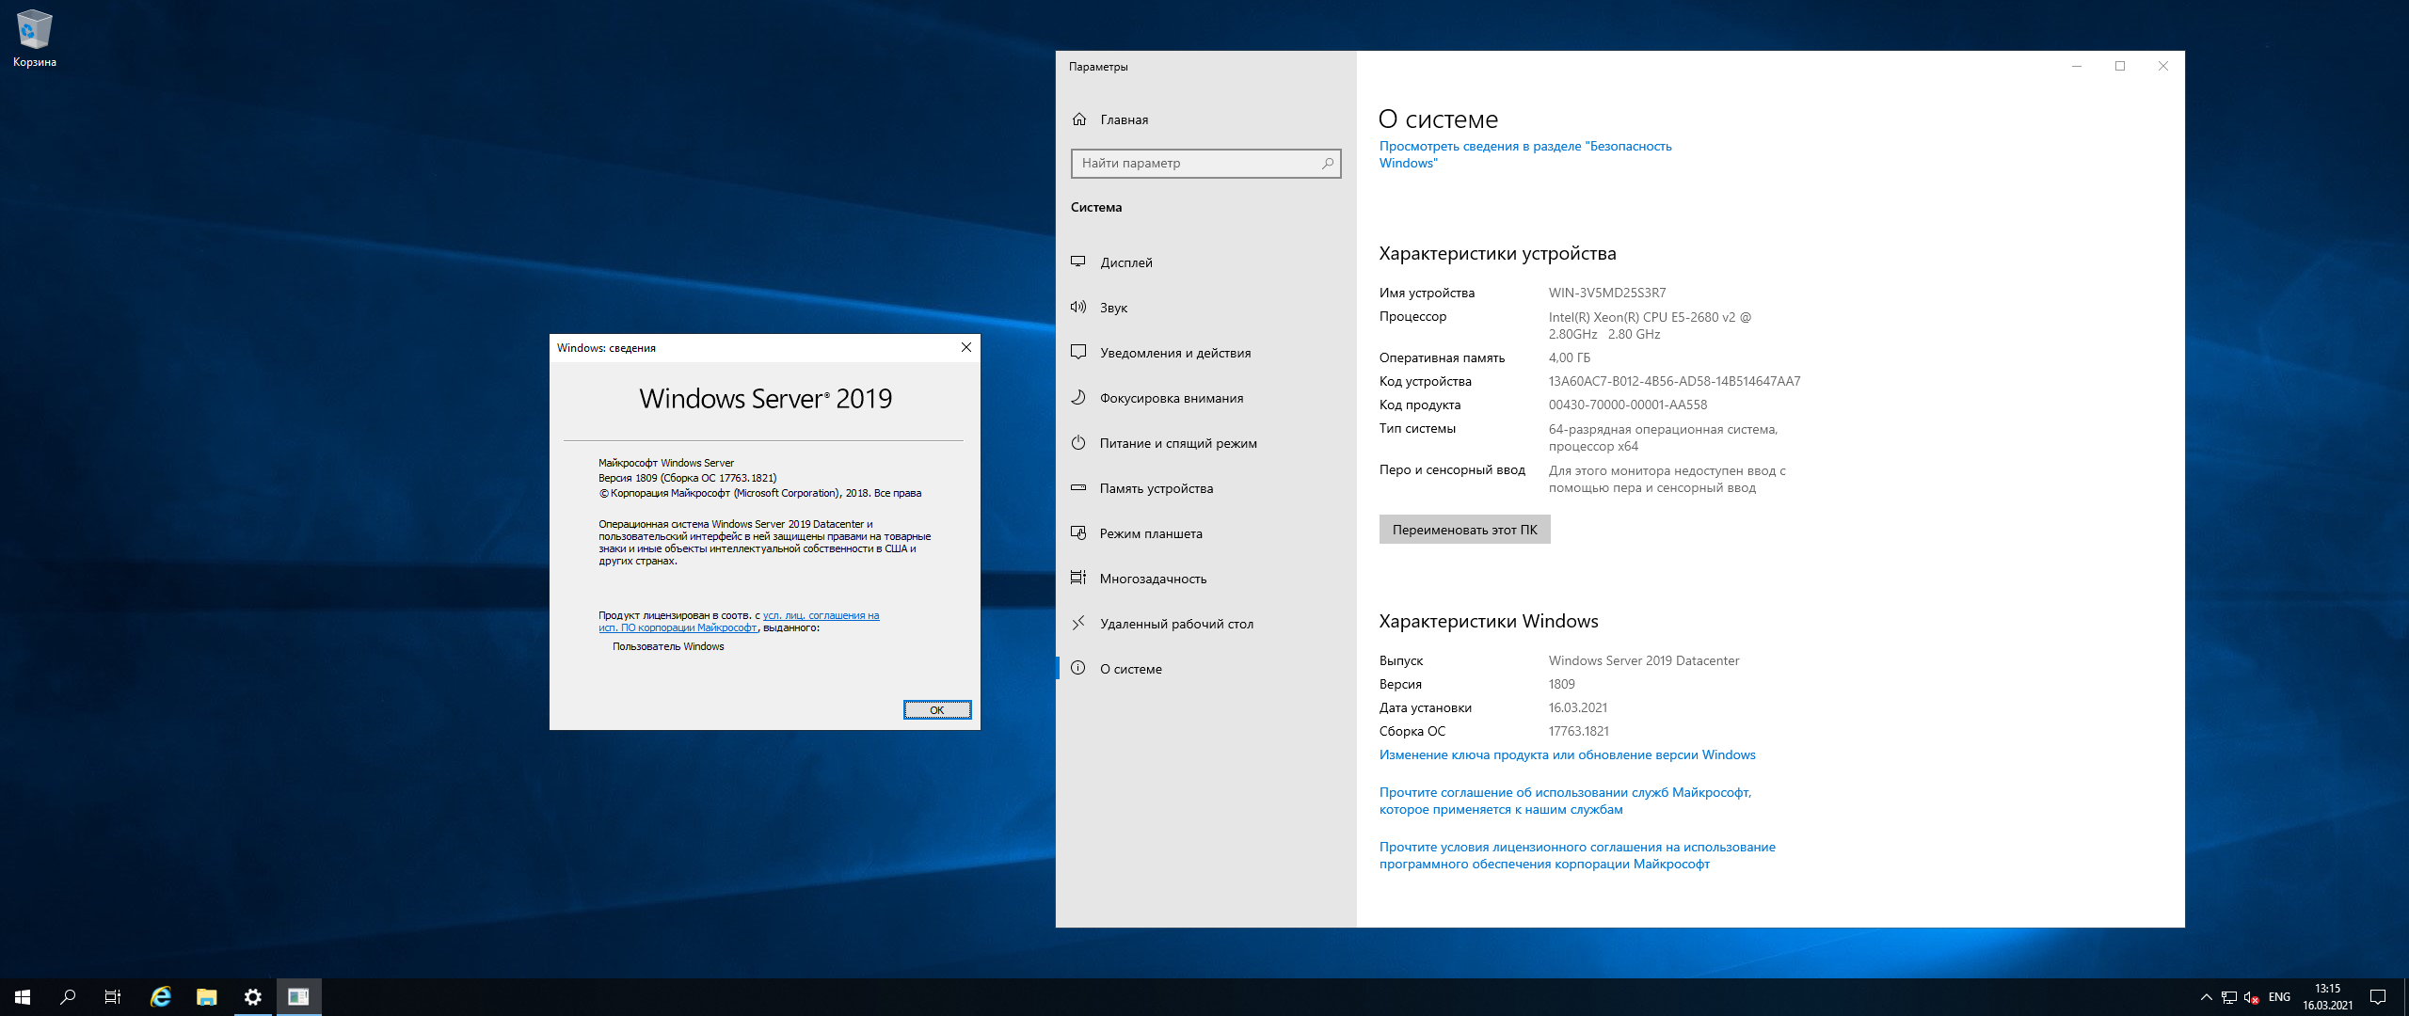Select Звук in the settings sidebar
The height and width of the screenshot is (1016, 2409).
pyautogui.click(x=1206, y=308)
